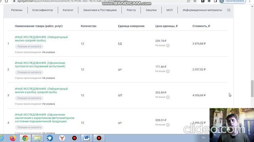Click the webcam video overlay
Screen dimensions: 254x142
pyautogui.click(x=232, y=125)
